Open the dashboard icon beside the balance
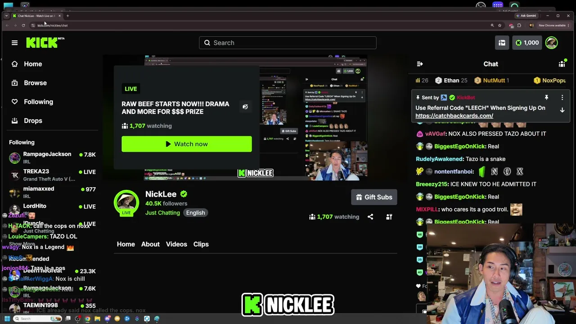Viewport: 576px width, 324px height. pos(502,43)
